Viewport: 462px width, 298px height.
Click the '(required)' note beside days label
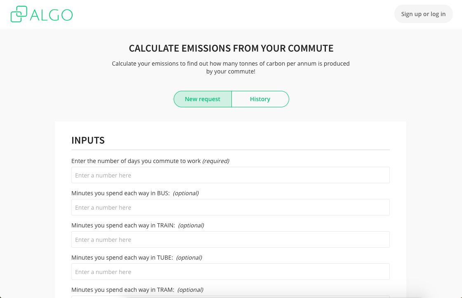[216, 161]
